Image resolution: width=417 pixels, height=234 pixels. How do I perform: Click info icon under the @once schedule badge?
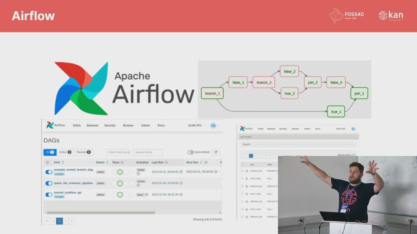pyautogui.click(x=138, y=185)
